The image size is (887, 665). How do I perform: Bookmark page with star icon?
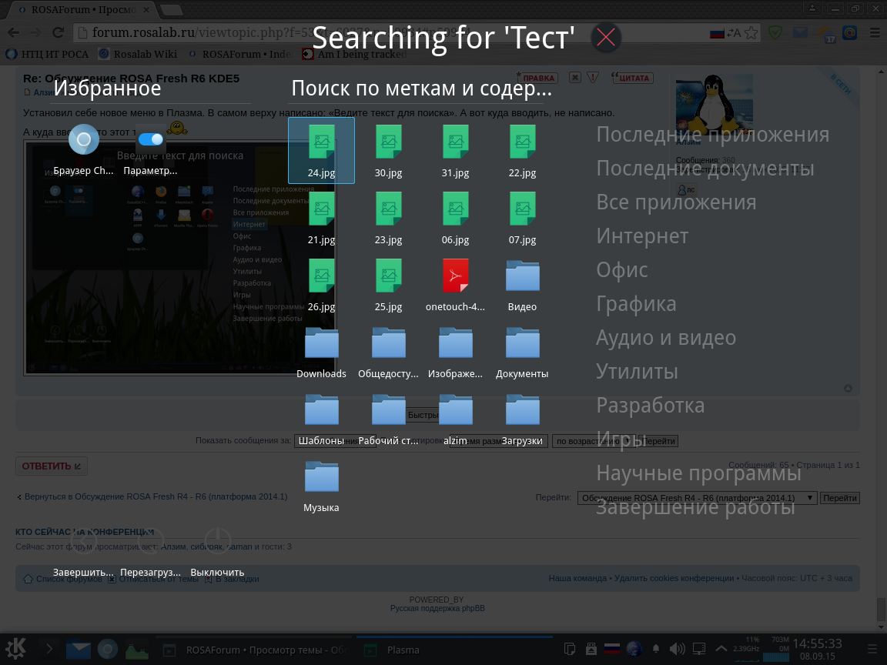pyautogui.click(x=751, y=33)
